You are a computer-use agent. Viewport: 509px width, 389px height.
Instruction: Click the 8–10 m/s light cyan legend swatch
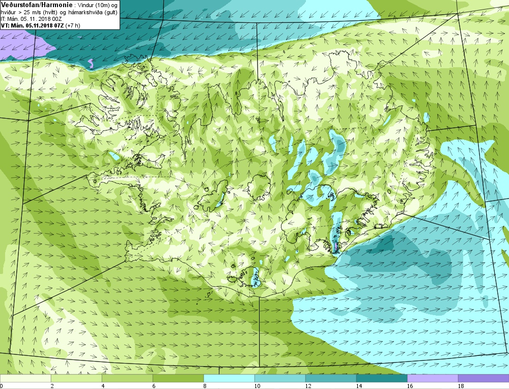click(x=229, y=379)
